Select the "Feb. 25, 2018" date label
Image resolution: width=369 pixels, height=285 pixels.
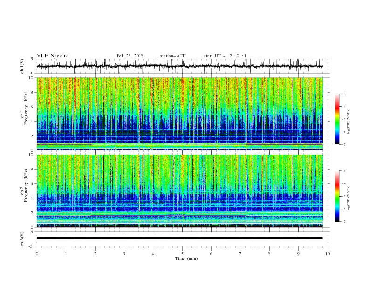tap(130, 56)
